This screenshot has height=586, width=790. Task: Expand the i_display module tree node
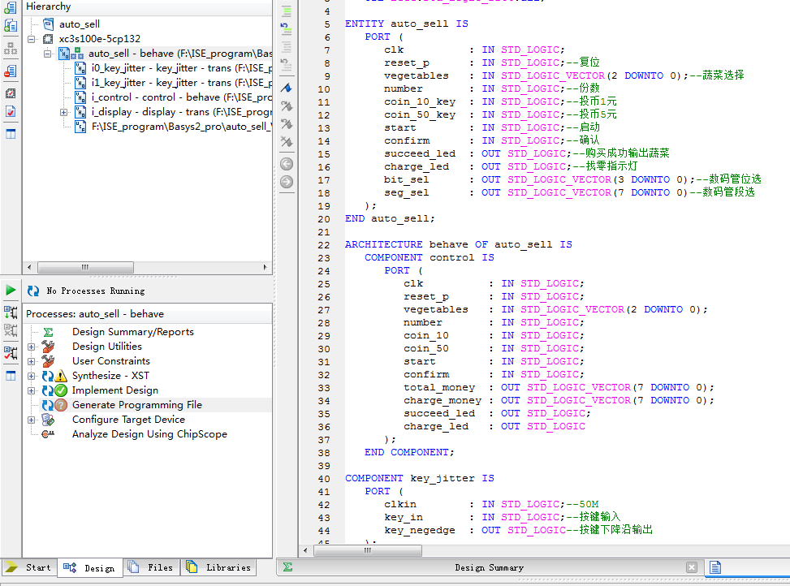point(63,112)
